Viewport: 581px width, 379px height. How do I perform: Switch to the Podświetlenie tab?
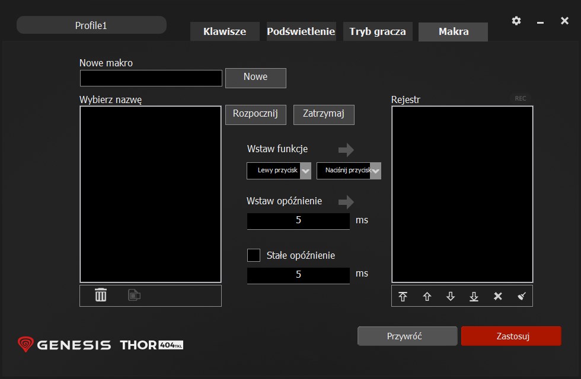(301, 31)
